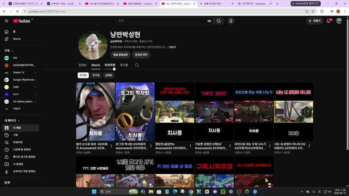Viewport: 349px width, 196px height.
Task: Open Google Play Korea subscription
Action: (21, 80)
